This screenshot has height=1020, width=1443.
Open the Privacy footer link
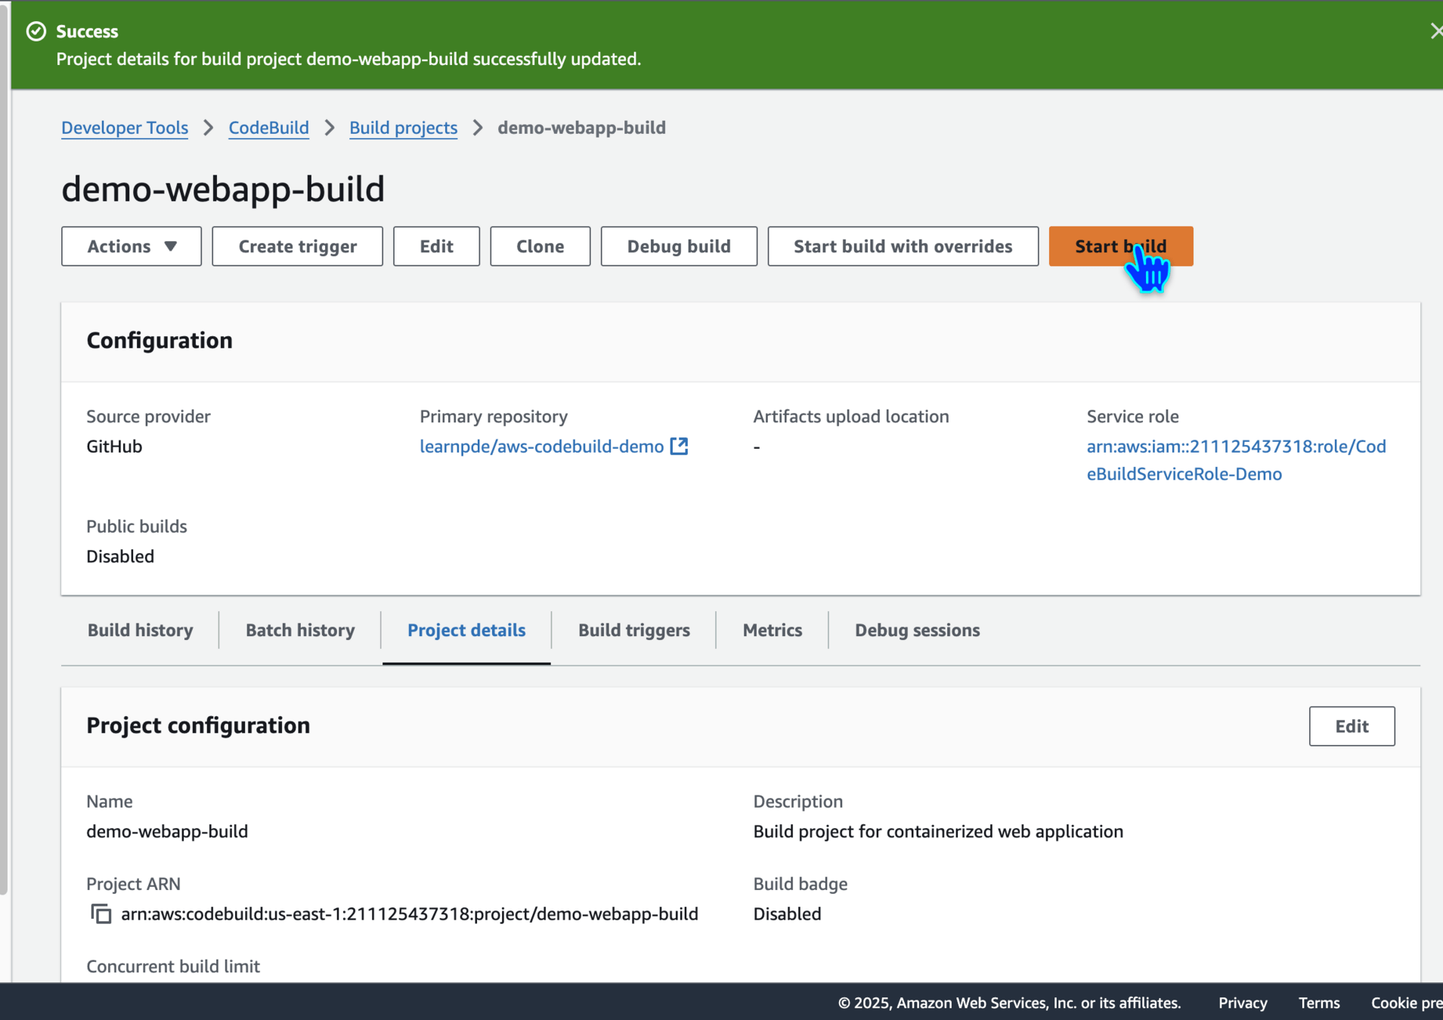tap(1243, 1003)
